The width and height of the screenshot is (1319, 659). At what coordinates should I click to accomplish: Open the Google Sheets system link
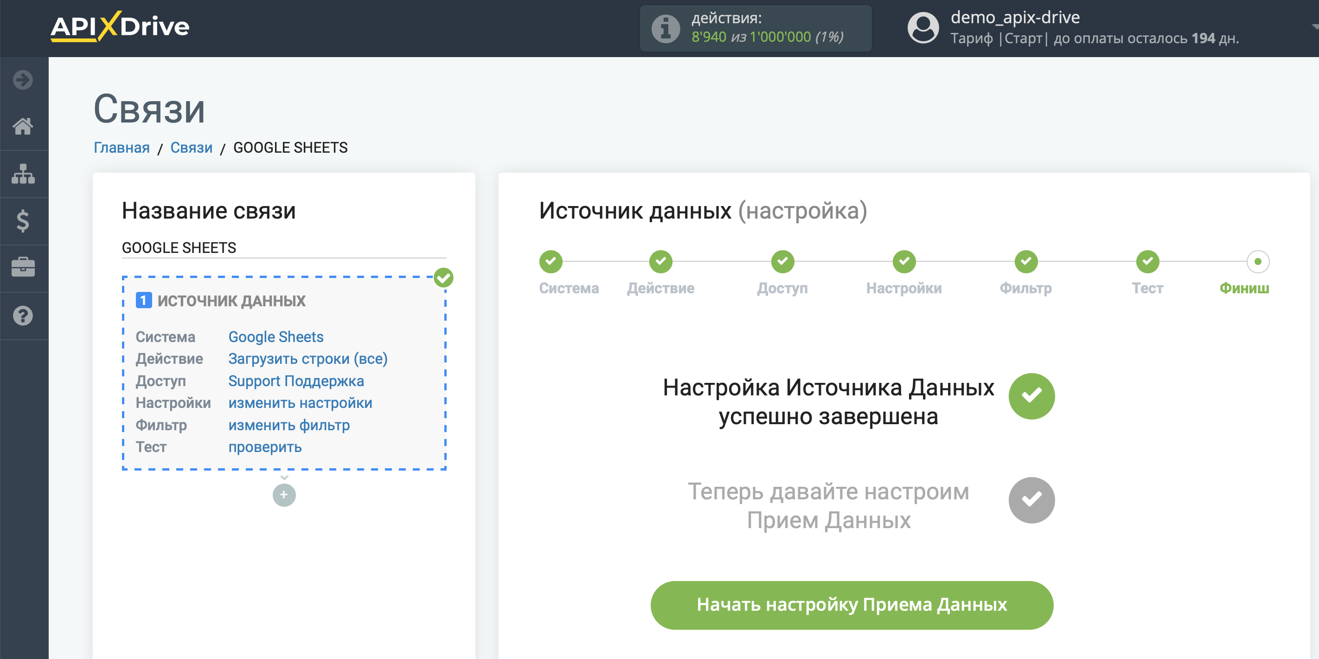tap(275, 336)
